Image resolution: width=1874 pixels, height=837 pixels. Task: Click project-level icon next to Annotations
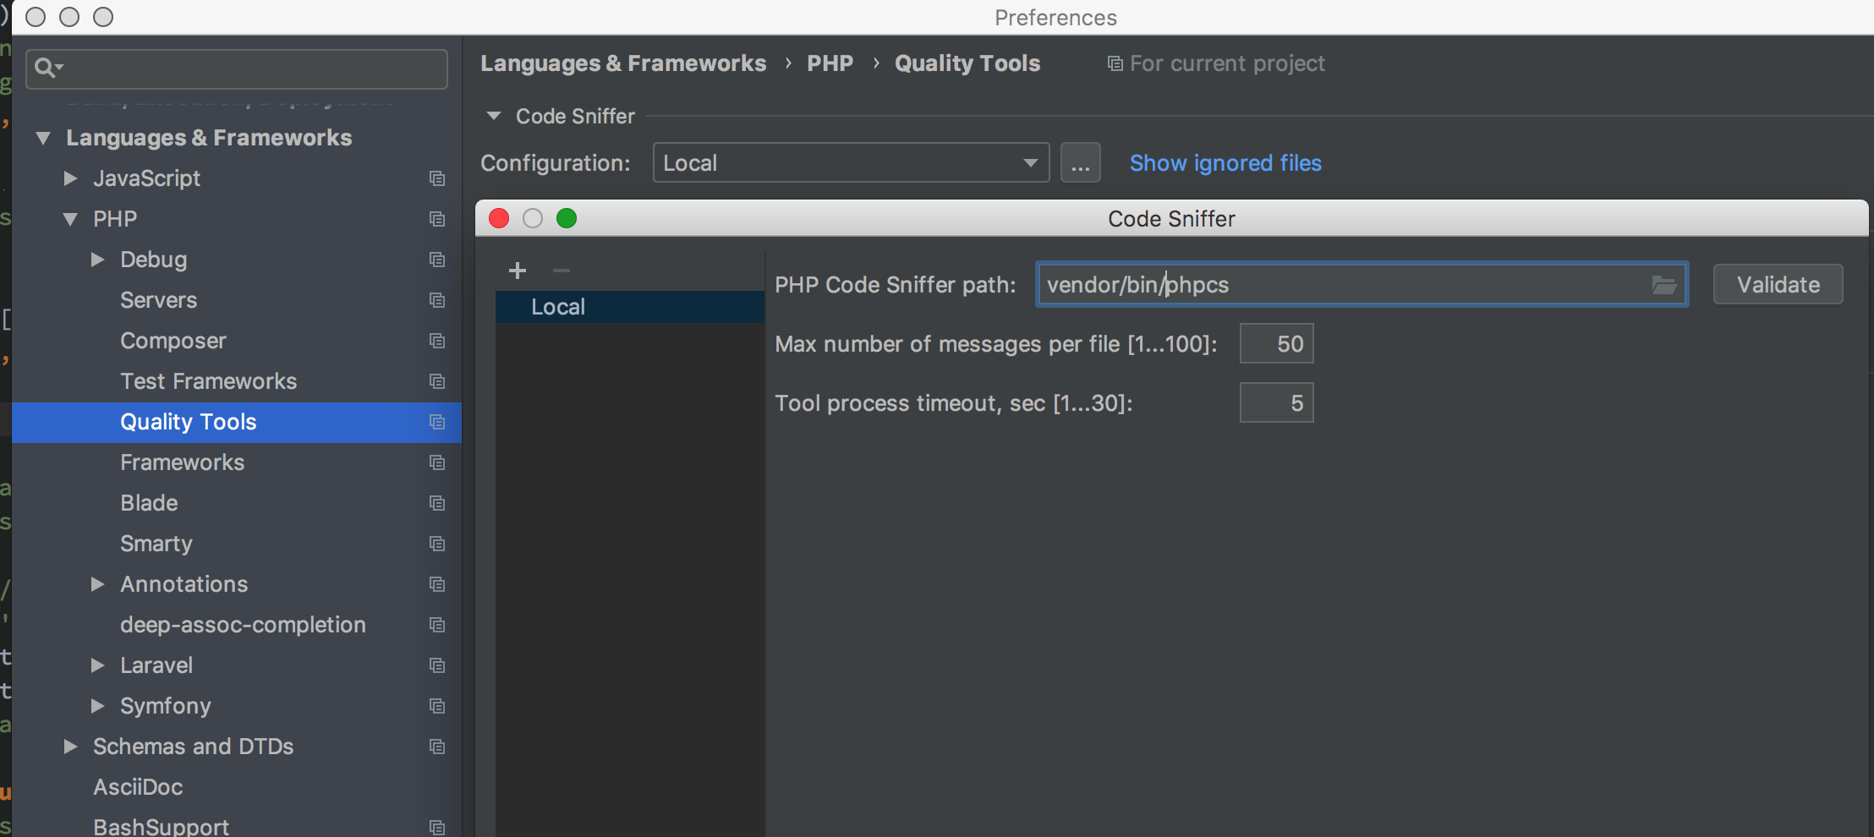(x=437, y=584)
